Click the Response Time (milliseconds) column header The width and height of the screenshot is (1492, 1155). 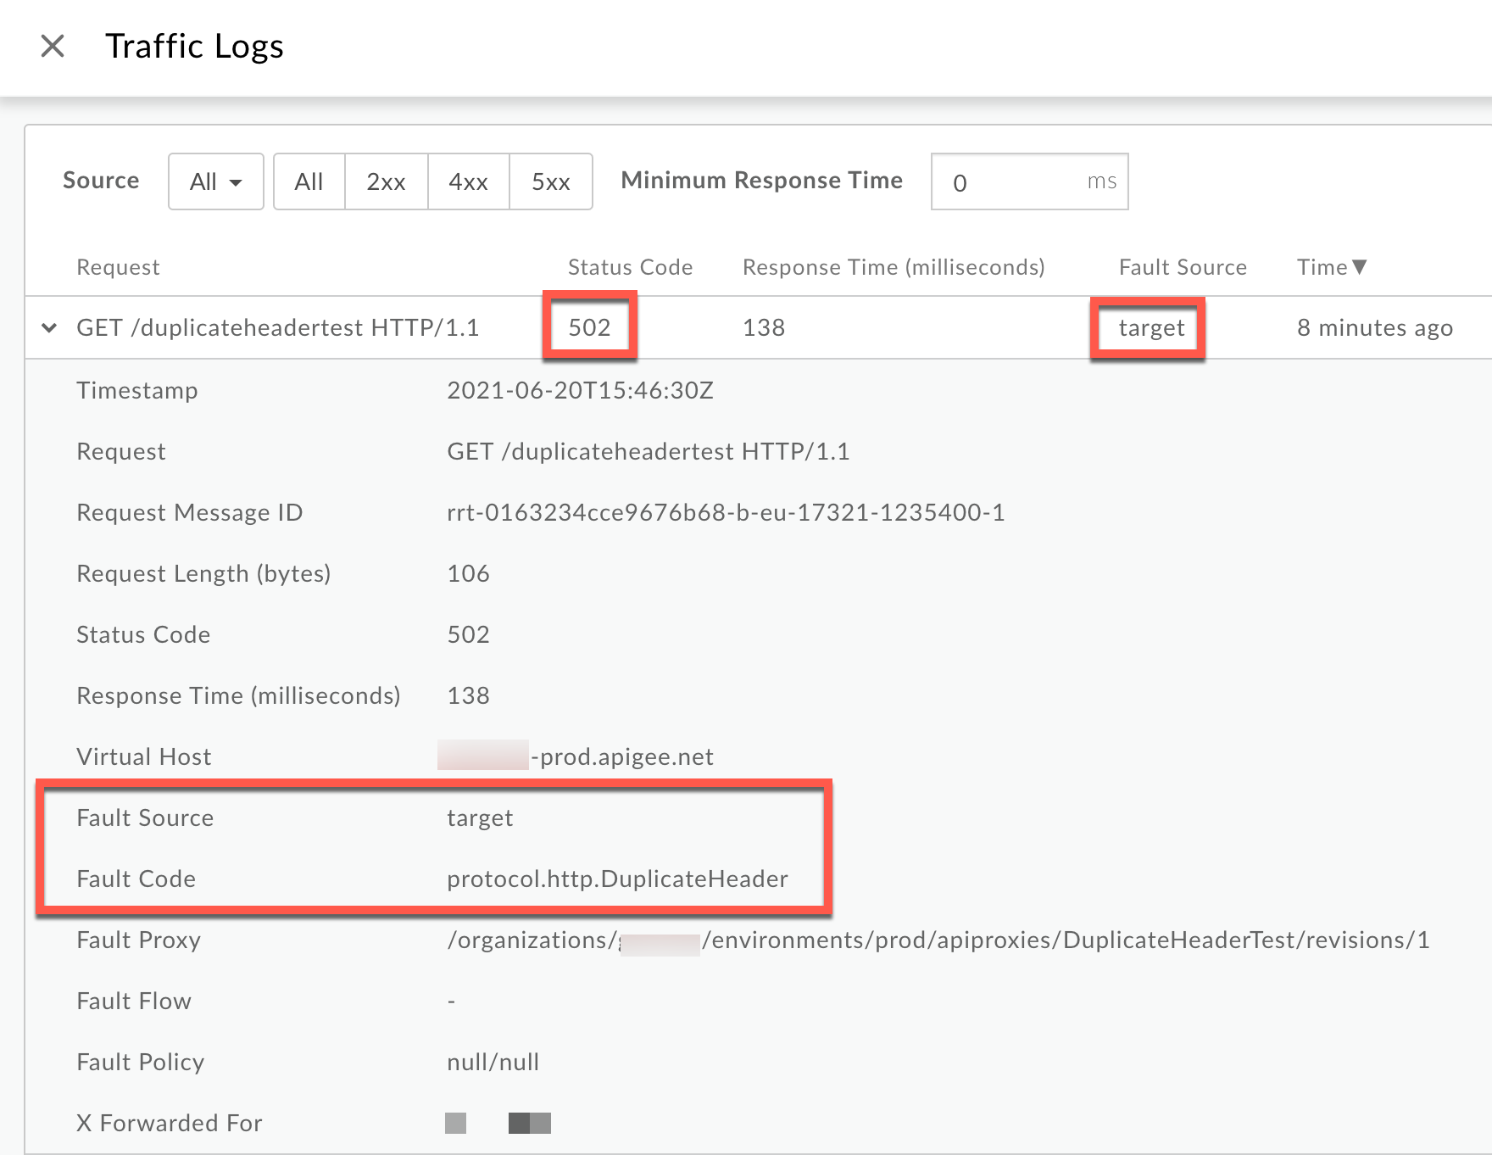tap(894, 267)
